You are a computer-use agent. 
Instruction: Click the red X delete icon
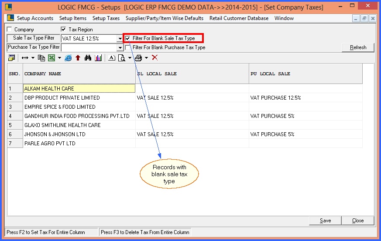pos(155,58)
